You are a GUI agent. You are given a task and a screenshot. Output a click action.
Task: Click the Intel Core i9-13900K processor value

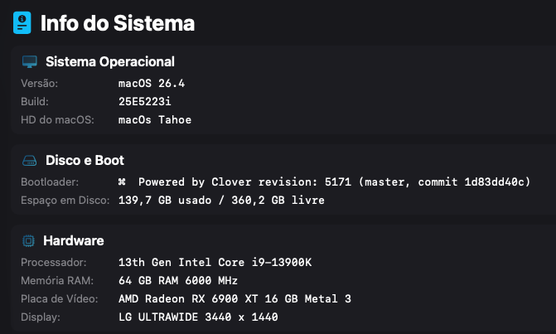(215, 263)
